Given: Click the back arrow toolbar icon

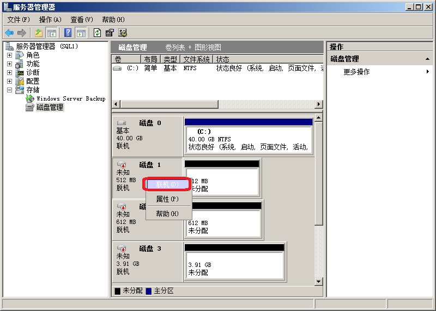Looking at the screenshot, I should [9, 33].
